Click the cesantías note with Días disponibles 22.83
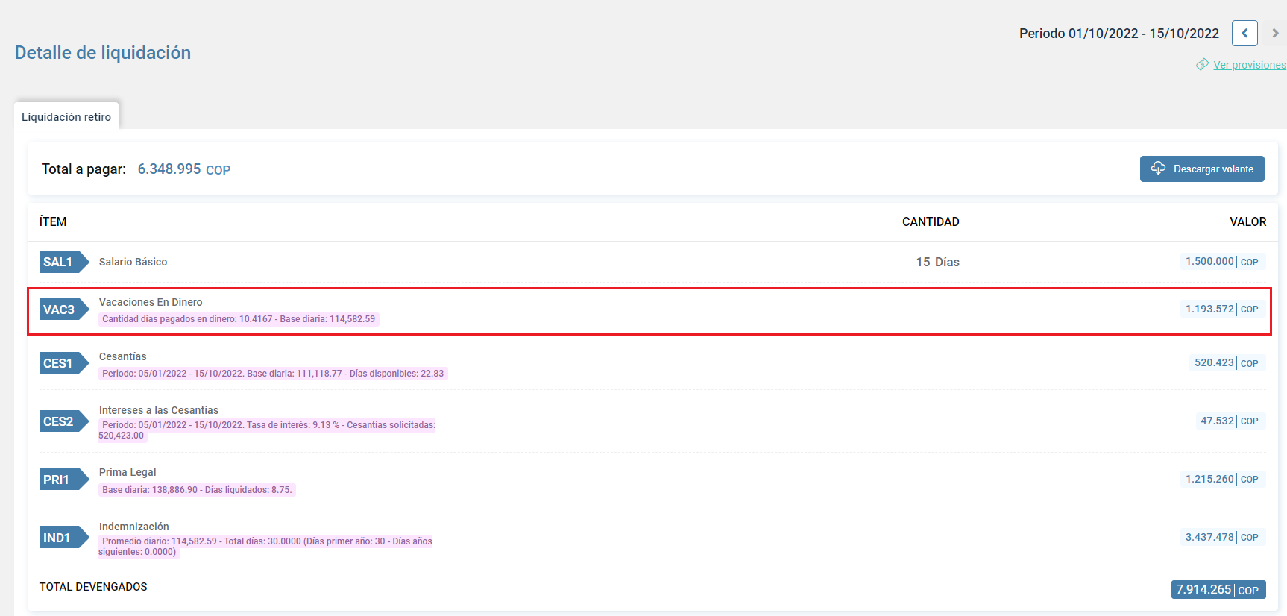Image resolution: width=1287 pixels, height=616 pixels. pos(273,374)
